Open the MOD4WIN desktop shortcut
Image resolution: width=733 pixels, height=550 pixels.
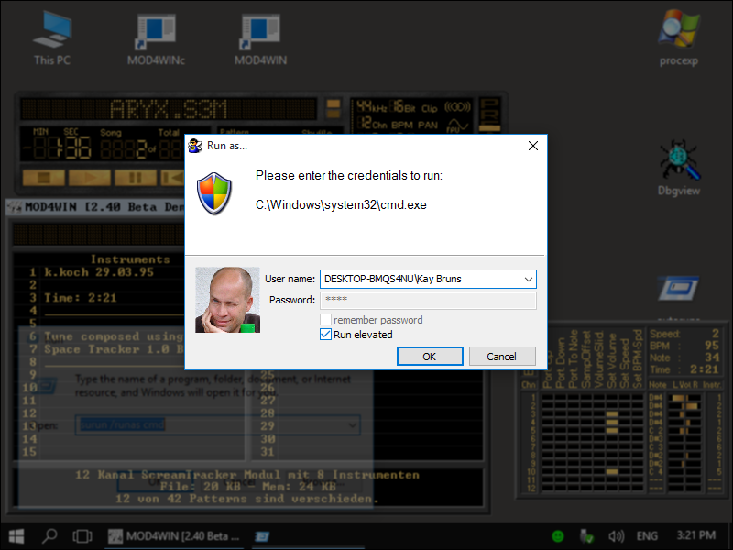(260, 39)
